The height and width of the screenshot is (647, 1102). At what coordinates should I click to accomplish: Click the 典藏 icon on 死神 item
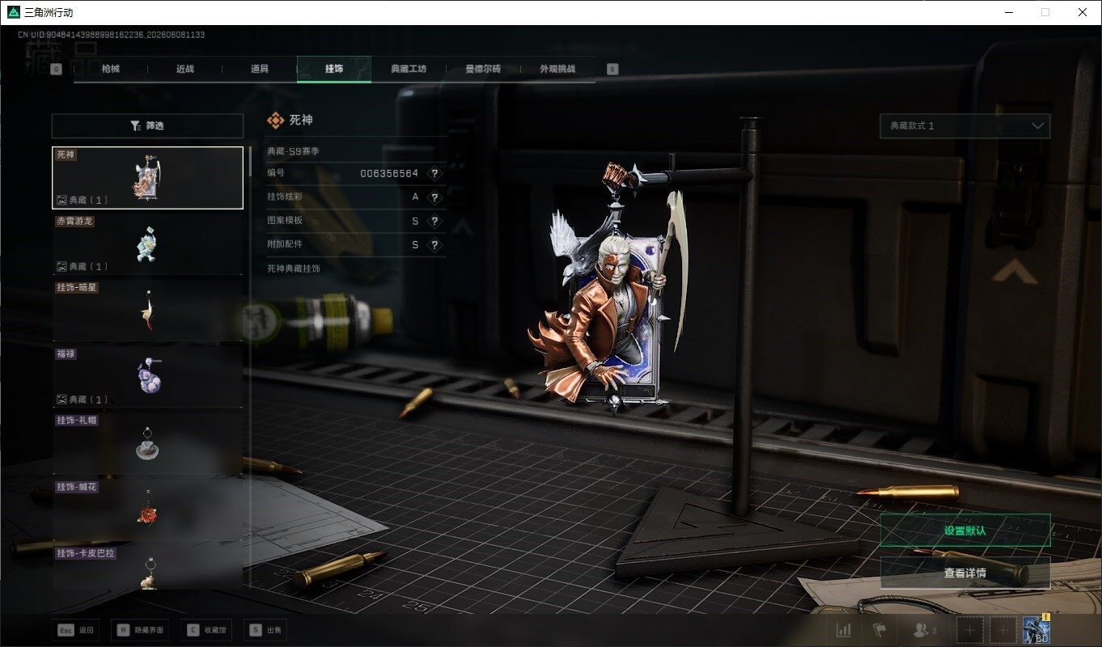[x=61, y=200]
